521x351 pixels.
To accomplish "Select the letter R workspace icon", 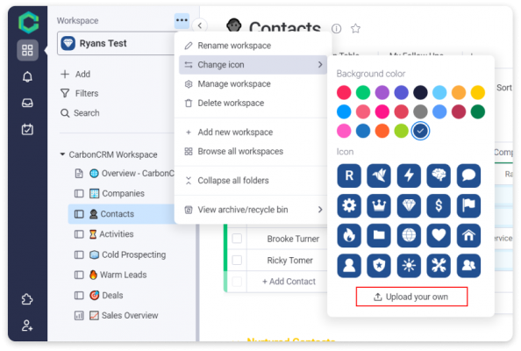I will 349,175.
